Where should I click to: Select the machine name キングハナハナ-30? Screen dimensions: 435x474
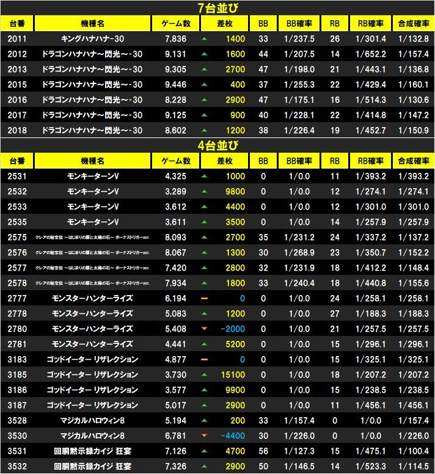(92, 38)
